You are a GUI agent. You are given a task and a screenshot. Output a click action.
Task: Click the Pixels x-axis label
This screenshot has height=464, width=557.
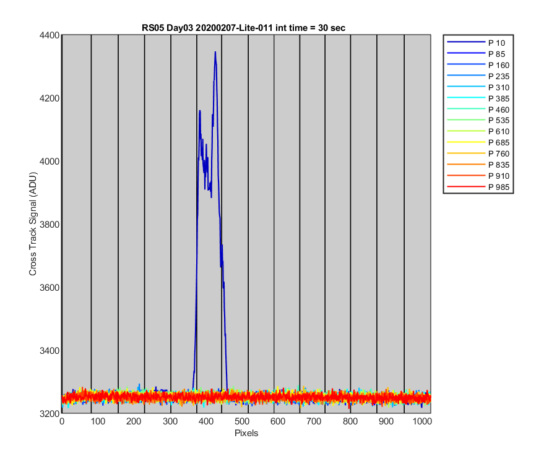[246, 433]
